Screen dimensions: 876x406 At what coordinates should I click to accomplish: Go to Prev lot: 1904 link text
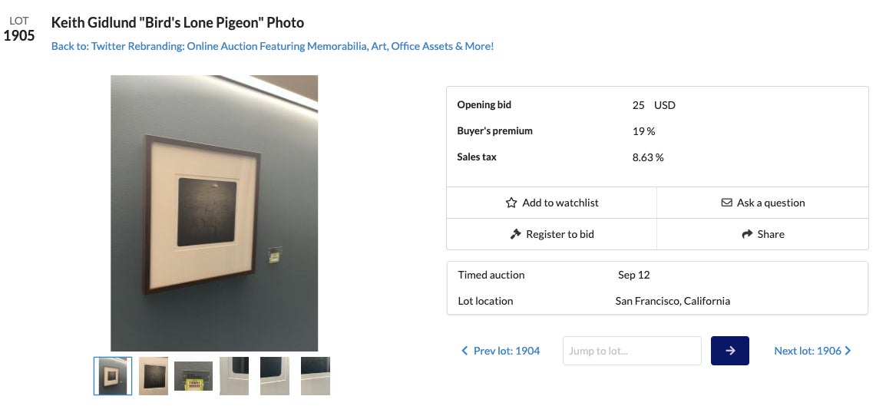tap(507, 351)
